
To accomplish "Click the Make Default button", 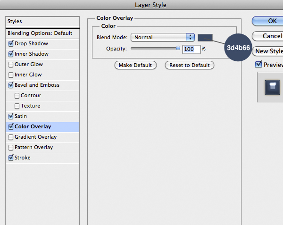I will [x=136, y=65].
